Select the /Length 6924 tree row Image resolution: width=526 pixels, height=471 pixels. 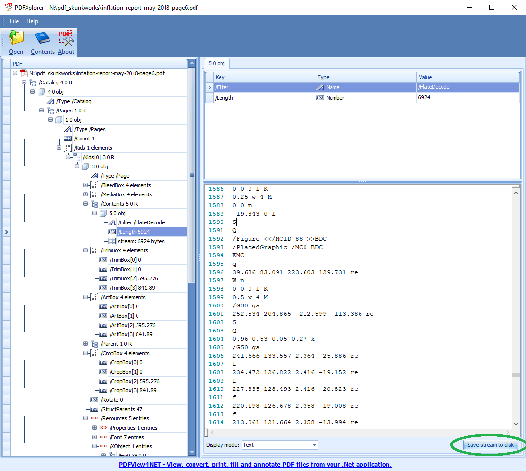pos(152,232)
